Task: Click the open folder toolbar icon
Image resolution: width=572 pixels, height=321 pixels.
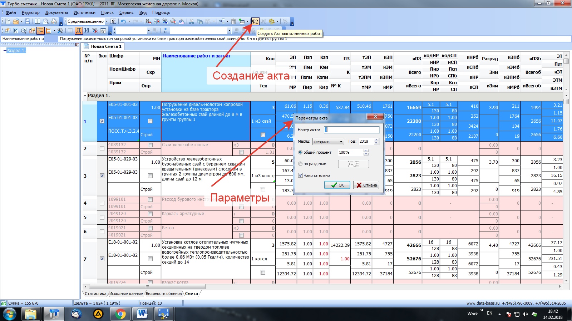Action: coord(16,21)
